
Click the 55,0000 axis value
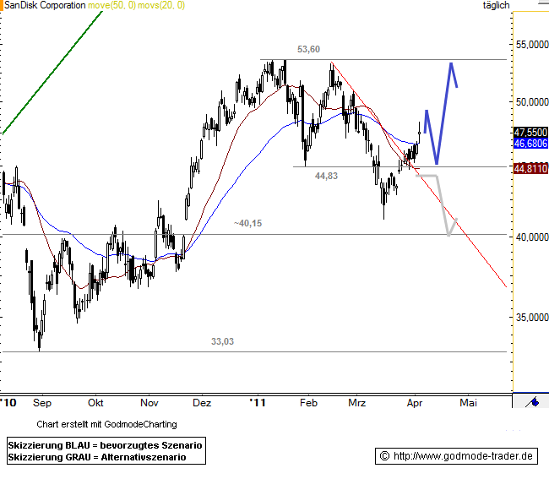pyautogui.click(x=532, y=45)
